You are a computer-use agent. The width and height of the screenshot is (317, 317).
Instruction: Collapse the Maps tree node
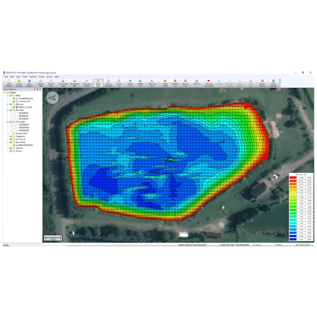coord(8,95)
